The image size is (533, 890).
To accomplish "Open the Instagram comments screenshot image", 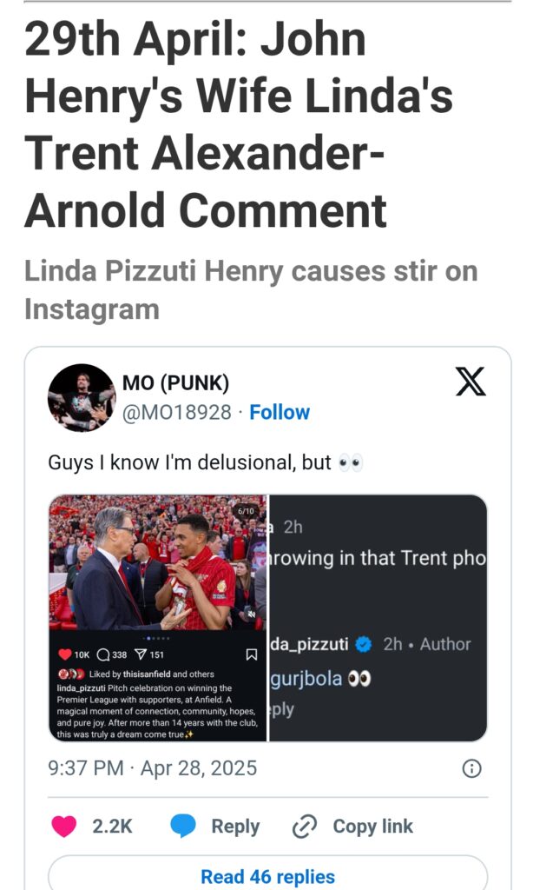I will (378, 617).
